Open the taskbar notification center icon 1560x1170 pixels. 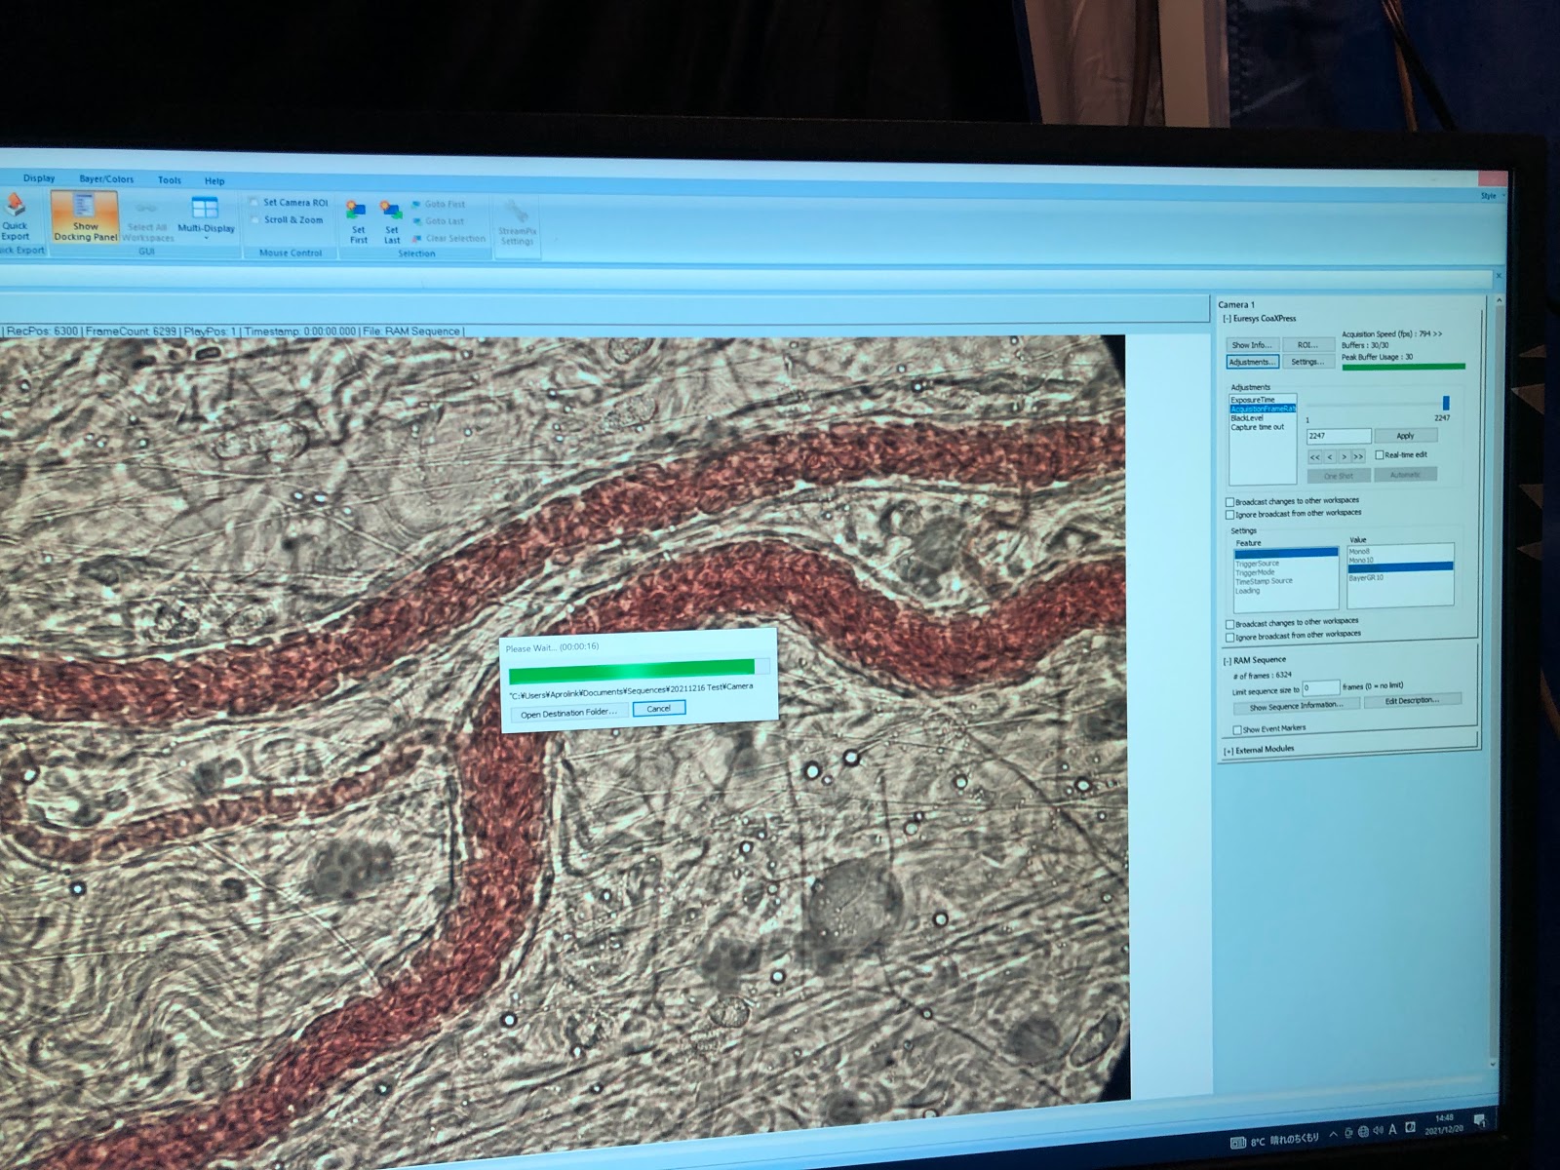pos(1479,1120)
